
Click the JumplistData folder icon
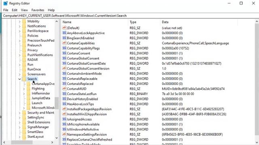[x=28, y=98]
